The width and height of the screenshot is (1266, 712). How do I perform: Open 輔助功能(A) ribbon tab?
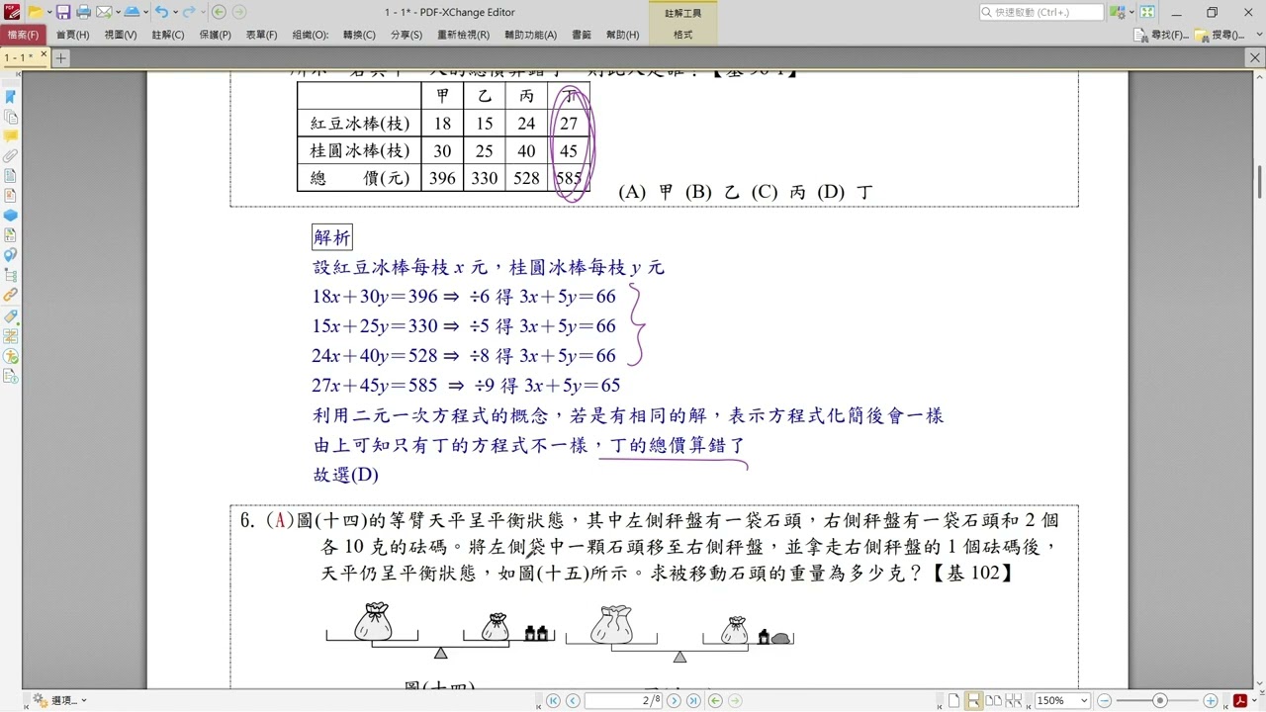coord(530,35)
